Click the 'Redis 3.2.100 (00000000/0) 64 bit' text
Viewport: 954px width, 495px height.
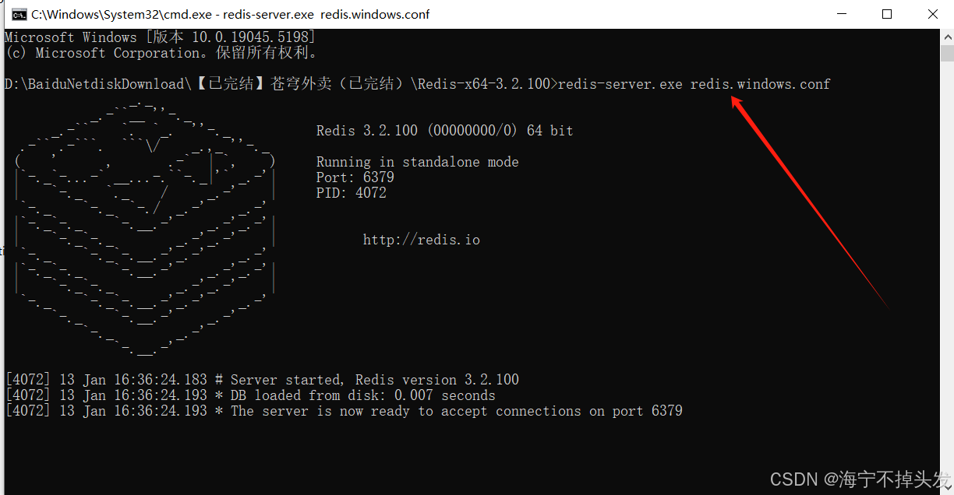point(445,131)
